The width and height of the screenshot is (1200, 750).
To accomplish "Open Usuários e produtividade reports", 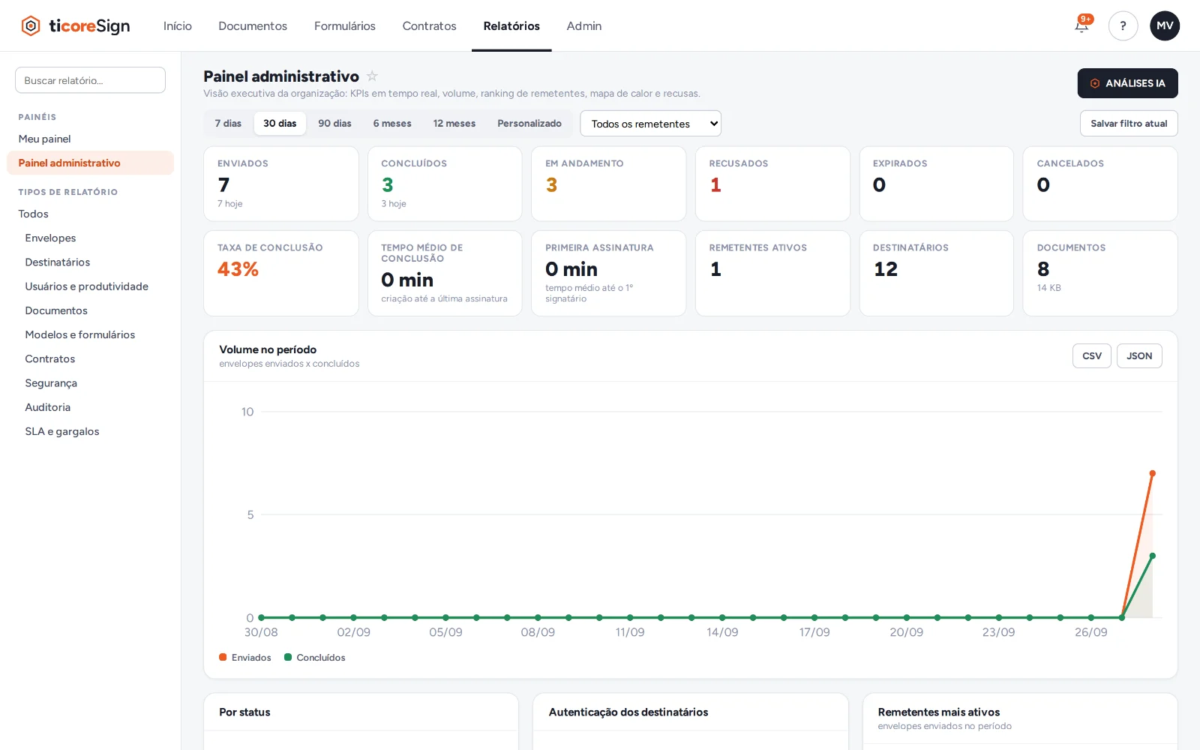I will point(90,286).
